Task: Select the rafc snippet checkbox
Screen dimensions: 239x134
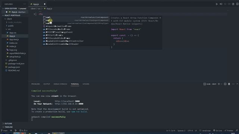Action: click(x=44, y=17)
